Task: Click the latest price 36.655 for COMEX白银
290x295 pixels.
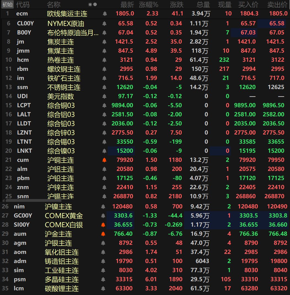Action: 123,225
